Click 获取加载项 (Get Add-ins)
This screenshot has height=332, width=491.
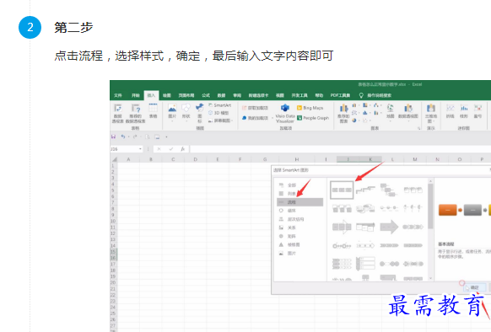click(255, 108)
